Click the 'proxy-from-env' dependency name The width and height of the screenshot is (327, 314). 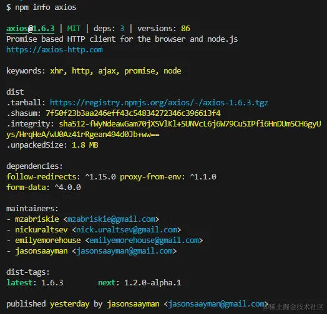click(150, 177)
